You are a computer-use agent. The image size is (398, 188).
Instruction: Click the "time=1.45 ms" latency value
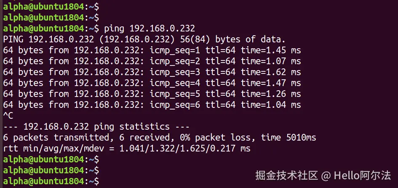point(270,51)
